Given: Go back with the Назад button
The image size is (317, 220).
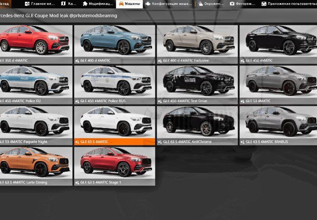Looking at the screenshot, I should (x=4, y=4).
